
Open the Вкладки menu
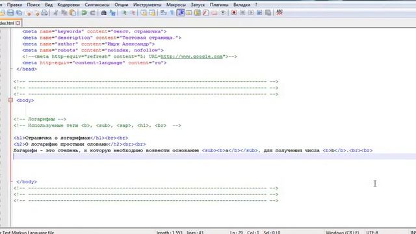[x=242, y=5]
